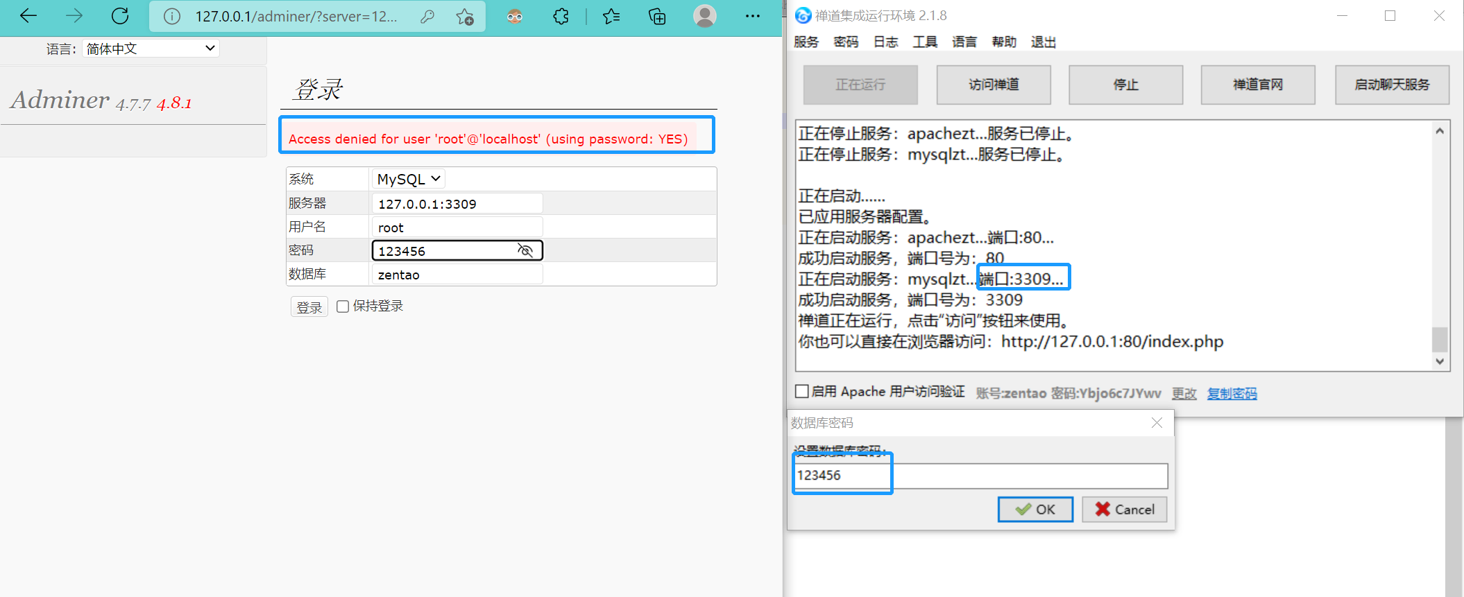Click log line '正在停止服务：mysqlzt...服务已停止。'
Screen dimensions: 1464x597
pyautogui.click(x=932, y=154)
